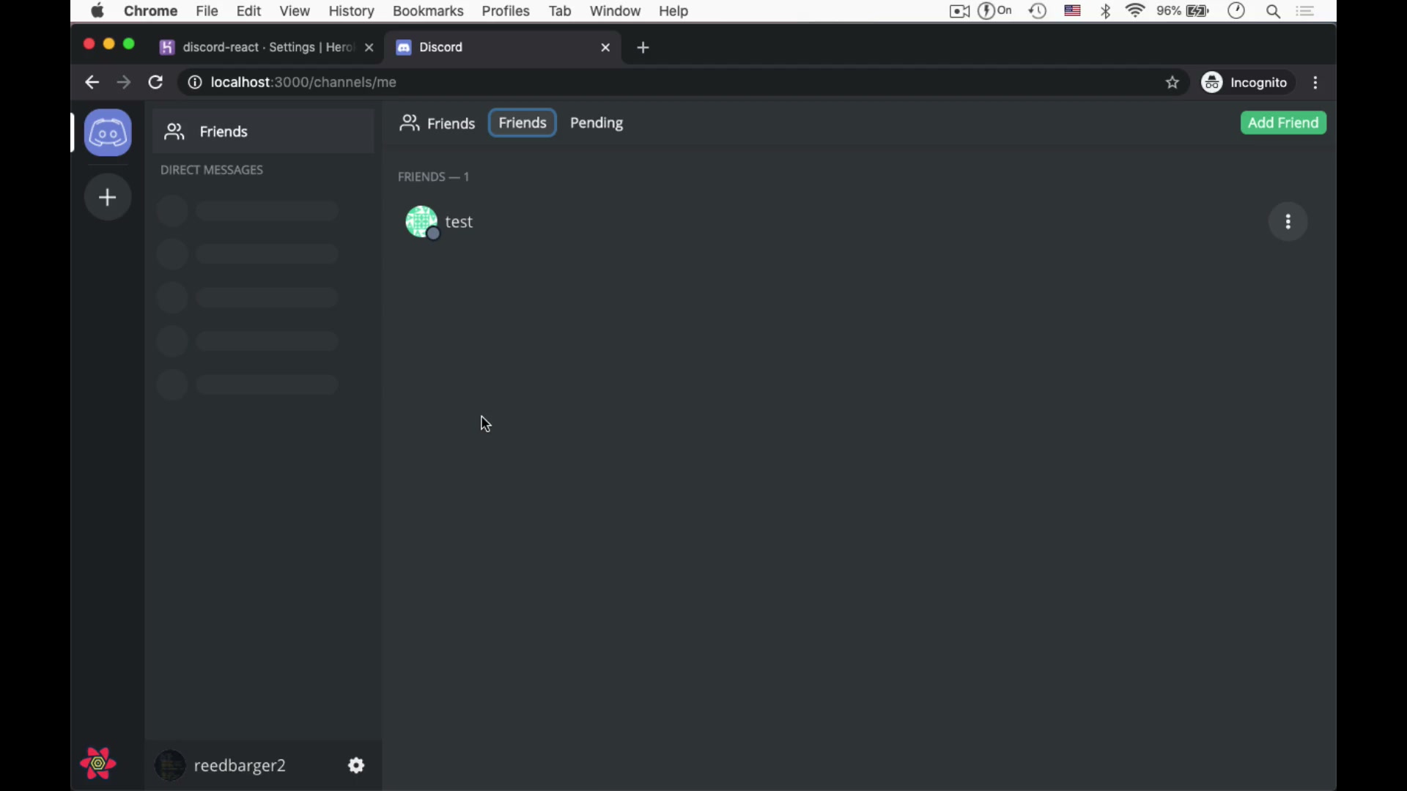Reload the Discord page
The width and height of the screenshot is (1407, 791).
155,83
